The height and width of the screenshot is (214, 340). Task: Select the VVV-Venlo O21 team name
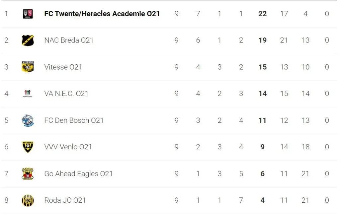tap(68, 147)
